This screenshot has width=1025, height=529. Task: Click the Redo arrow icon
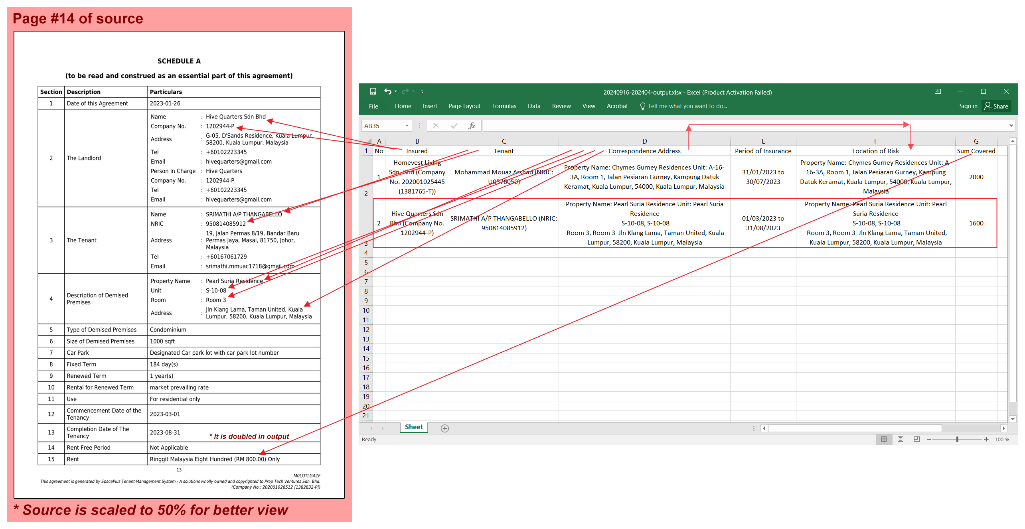tap(405, 92)
